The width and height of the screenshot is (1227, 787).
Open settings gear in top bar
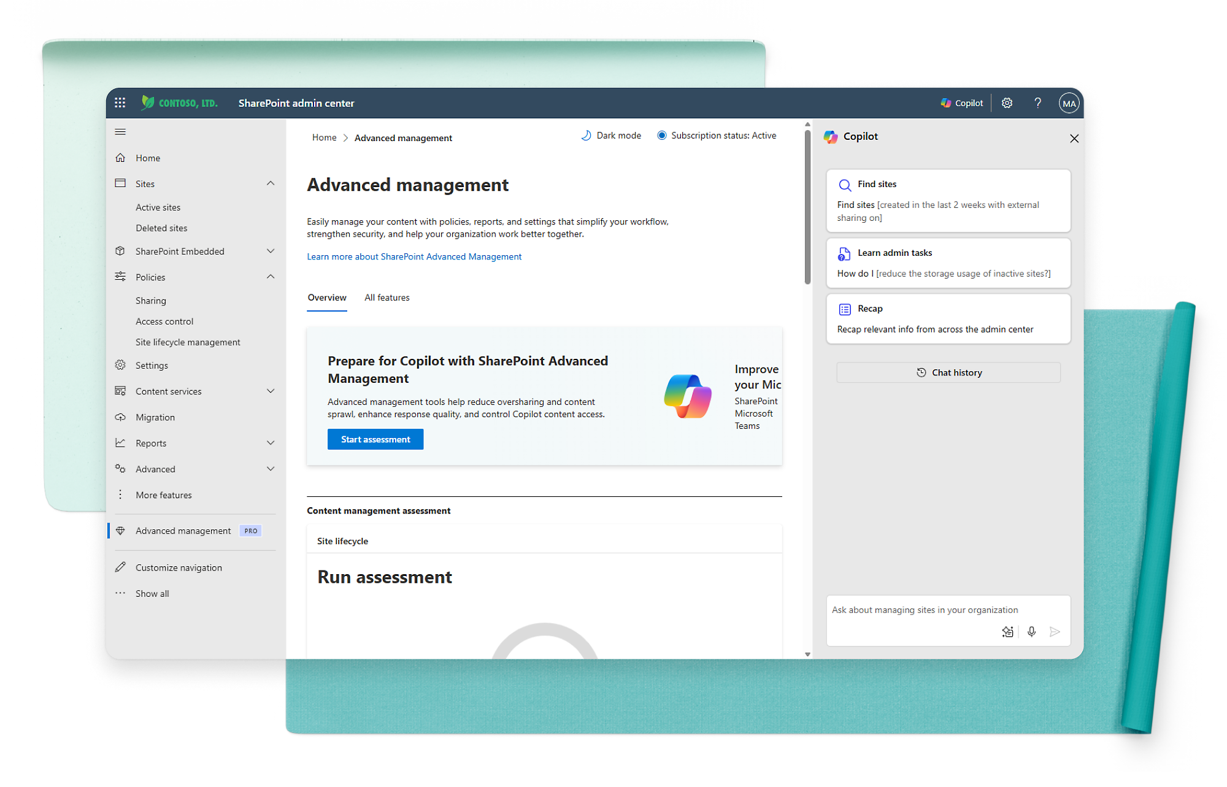click(x=1007, y=103)
